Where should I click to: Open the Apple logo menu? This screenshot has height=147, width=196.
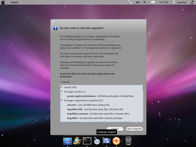3,2
